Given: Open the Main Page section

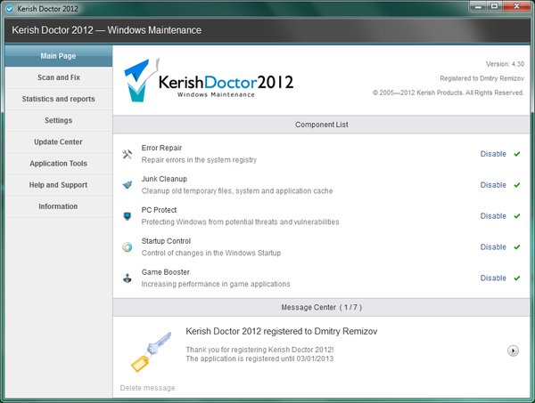Looking at the screenshot, I should click(59, 56).
